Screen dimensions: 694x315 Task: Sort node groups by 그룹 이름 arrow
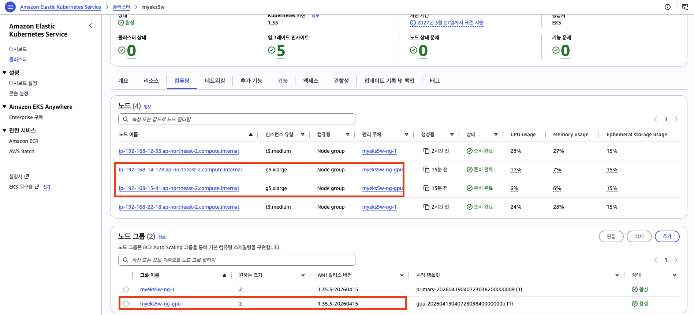pyautogui.click(x=224, y=275)
